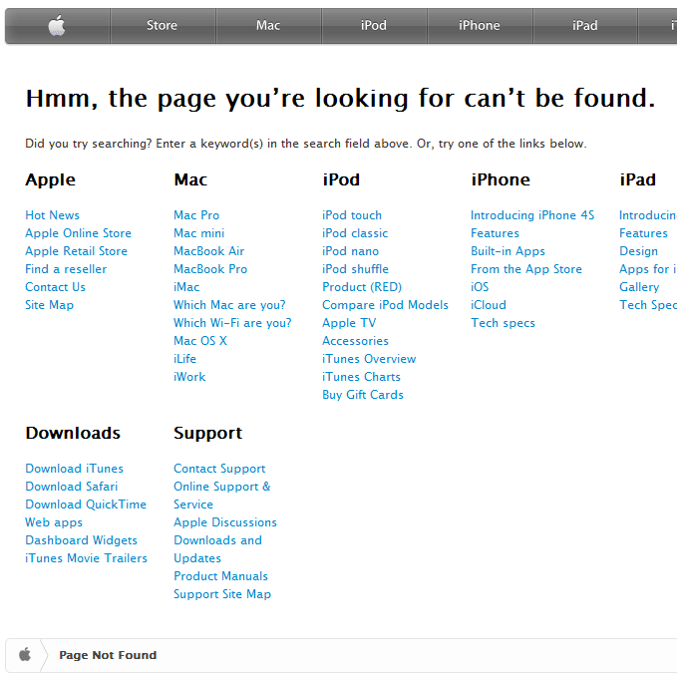Open the Apple TV link

point(349,323)
